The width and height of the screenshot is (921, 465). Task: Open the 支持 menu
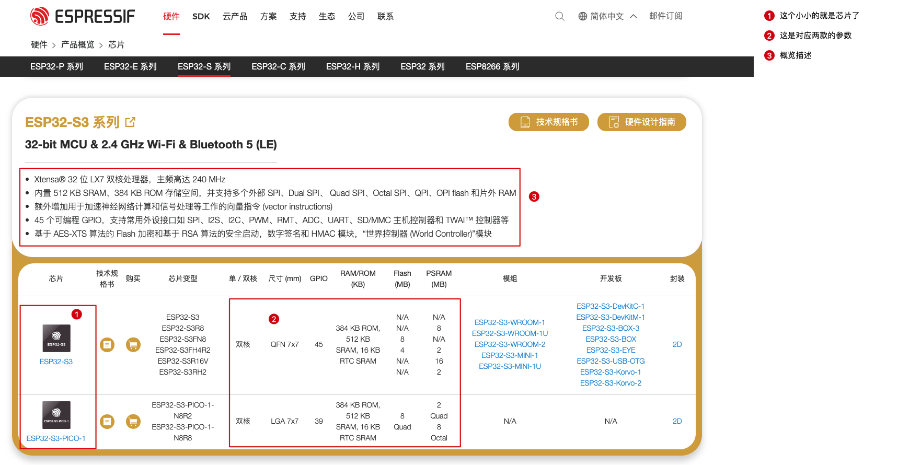point(298,16)
